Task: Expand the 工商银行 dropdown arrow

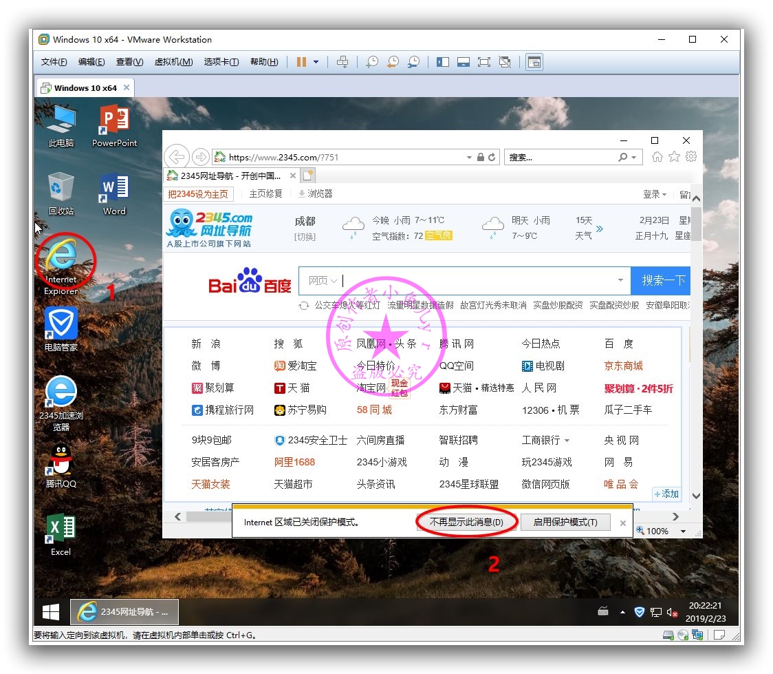Action: click(x=567, y=441)
